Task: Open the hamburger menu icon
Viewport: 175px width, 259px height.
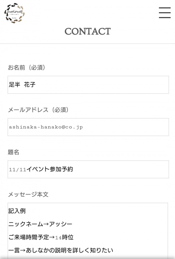Action: pyautogui.click(x=165, y=12)
